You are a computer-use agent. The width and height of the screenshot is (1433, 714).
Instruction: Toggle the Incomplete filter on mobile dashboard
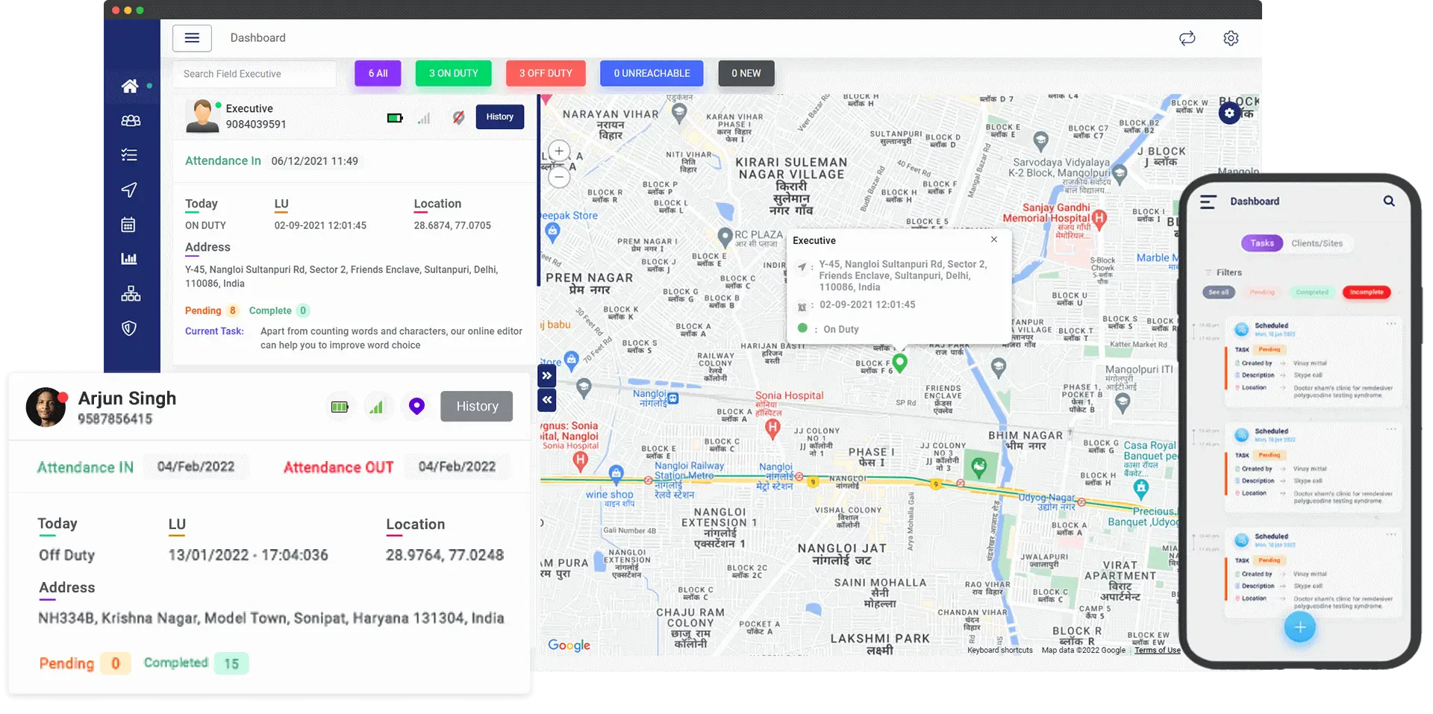(1367, 292)
